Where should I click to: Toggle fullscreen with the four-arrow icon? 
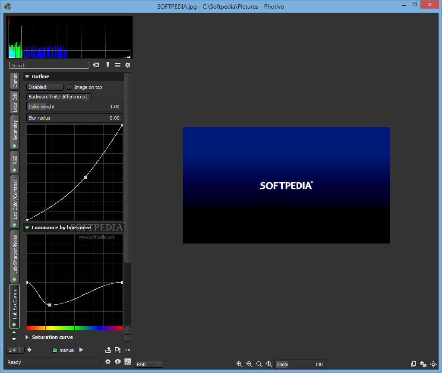pos(433,364)
